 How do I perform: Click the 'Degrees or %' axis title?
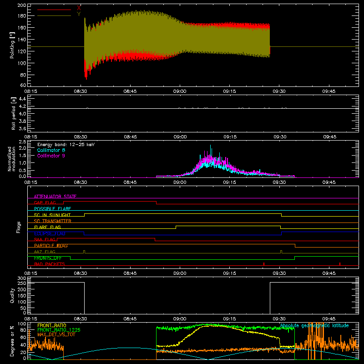pyautogui.click(x=12, y=341)
